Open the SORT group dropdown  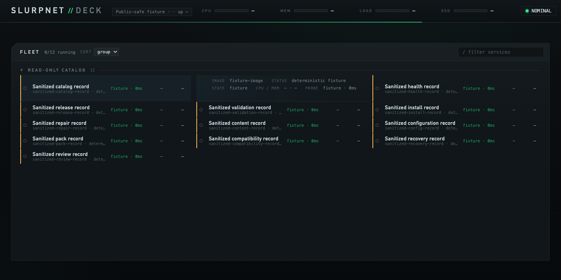click(x=106, y=52)
